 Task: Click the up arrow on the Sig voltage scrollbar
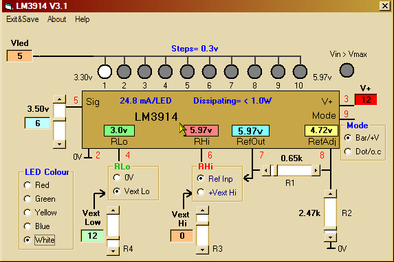(x=60, y=99)
